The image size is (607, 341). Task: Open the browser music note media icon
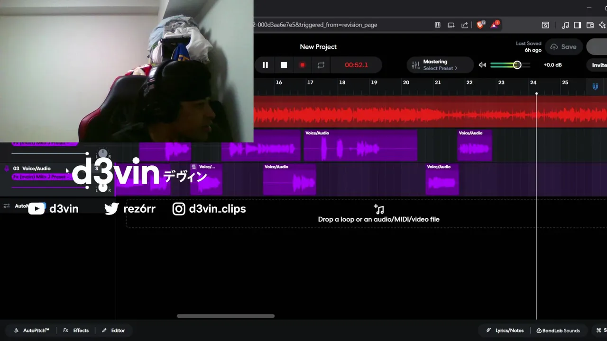pyautogui.click(x=565, y=25)
